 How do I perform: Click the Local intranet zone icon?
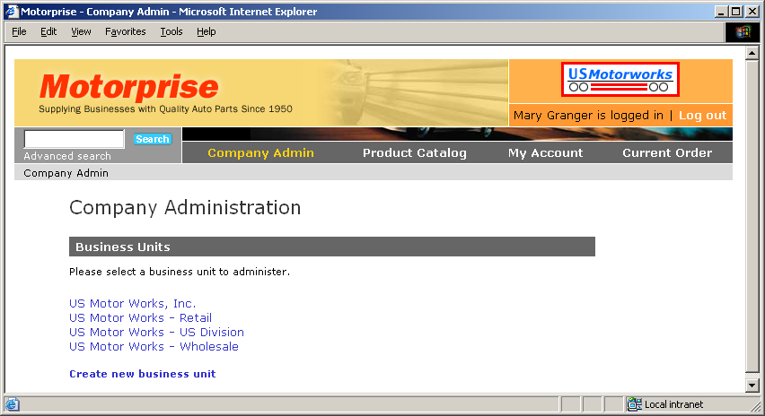[634, 403]
